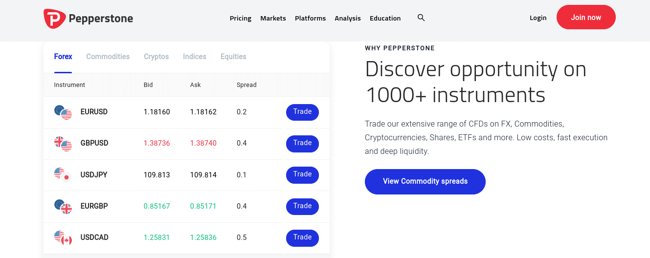Screen dimensions: 650x258
Task: Select the GBPUSD instrument name
Action: (x=94, y=143)
